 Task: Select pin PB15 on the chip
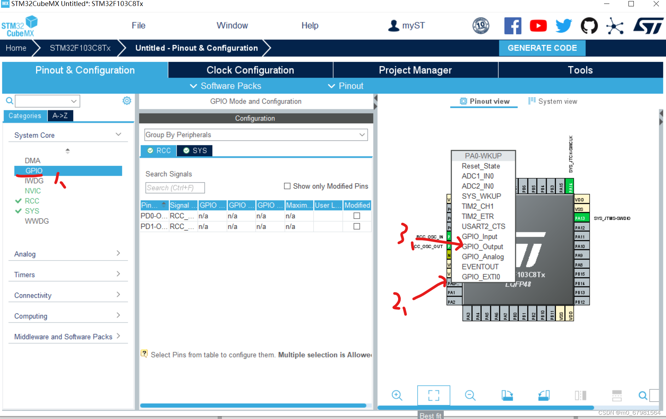(581, 274)
